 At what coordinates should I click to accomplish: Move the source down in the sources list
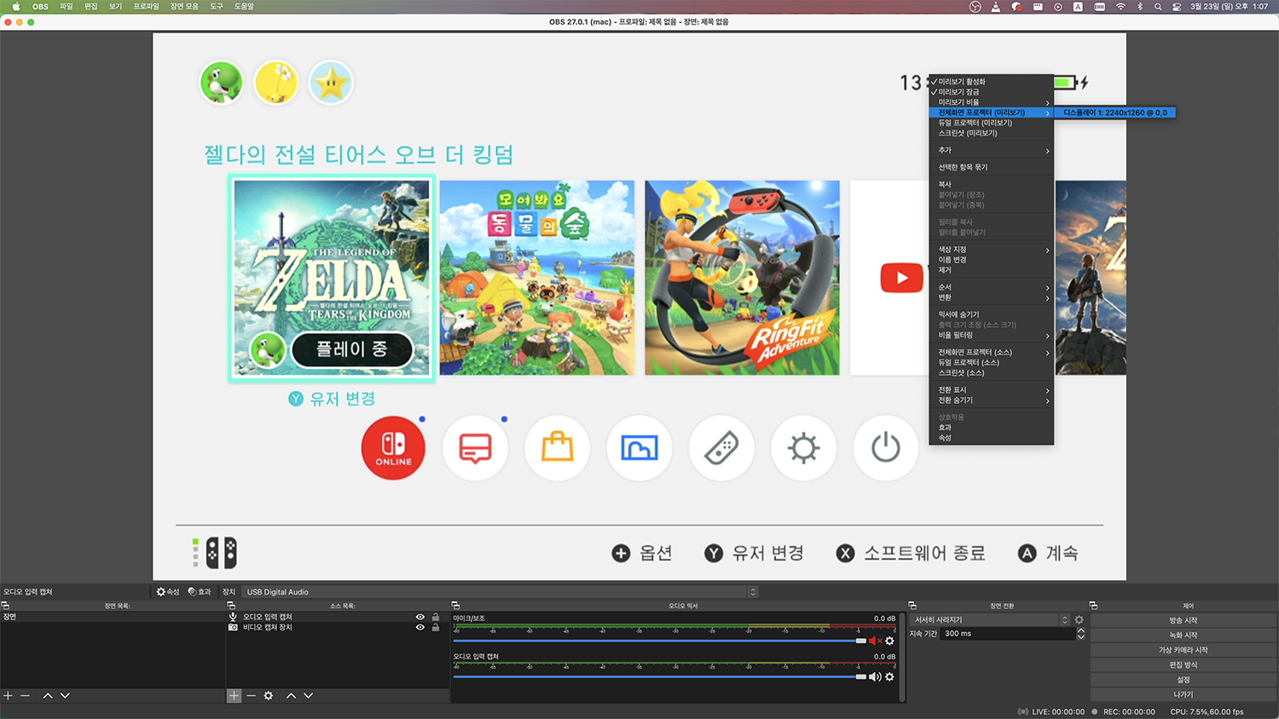click(308, 696)
